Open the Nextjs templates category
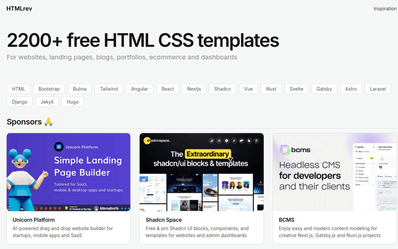Image resolution: width=398 pixels, height=249 pixels. (194, 89)
